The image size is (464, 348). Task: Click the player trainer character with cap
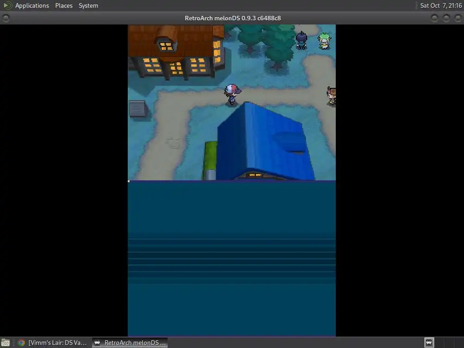(232, 94)
